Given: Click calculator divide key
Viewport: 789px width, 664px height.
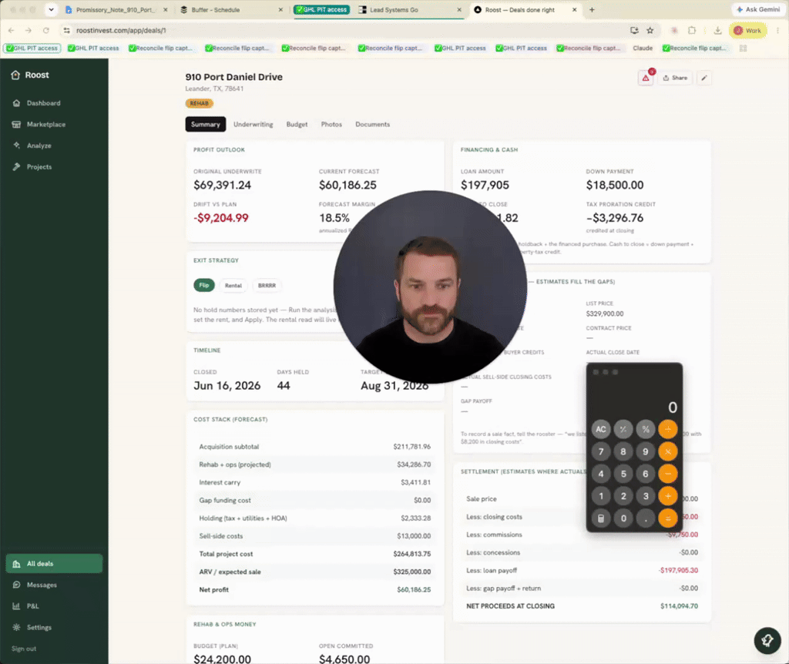Looking at the screenshot, I should 668,429.
